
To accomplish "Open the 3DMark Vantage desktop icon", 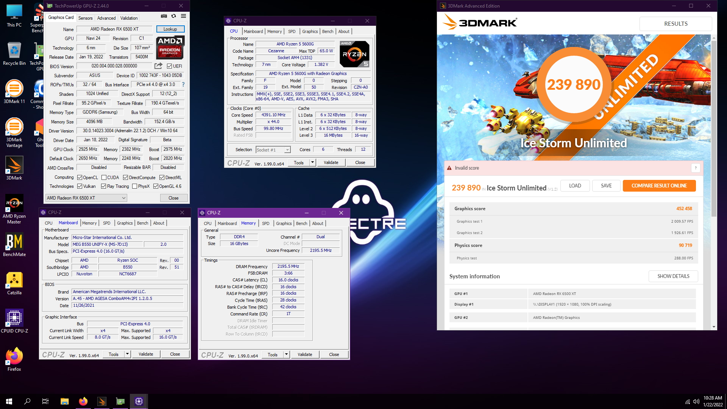I will point(14,133).
